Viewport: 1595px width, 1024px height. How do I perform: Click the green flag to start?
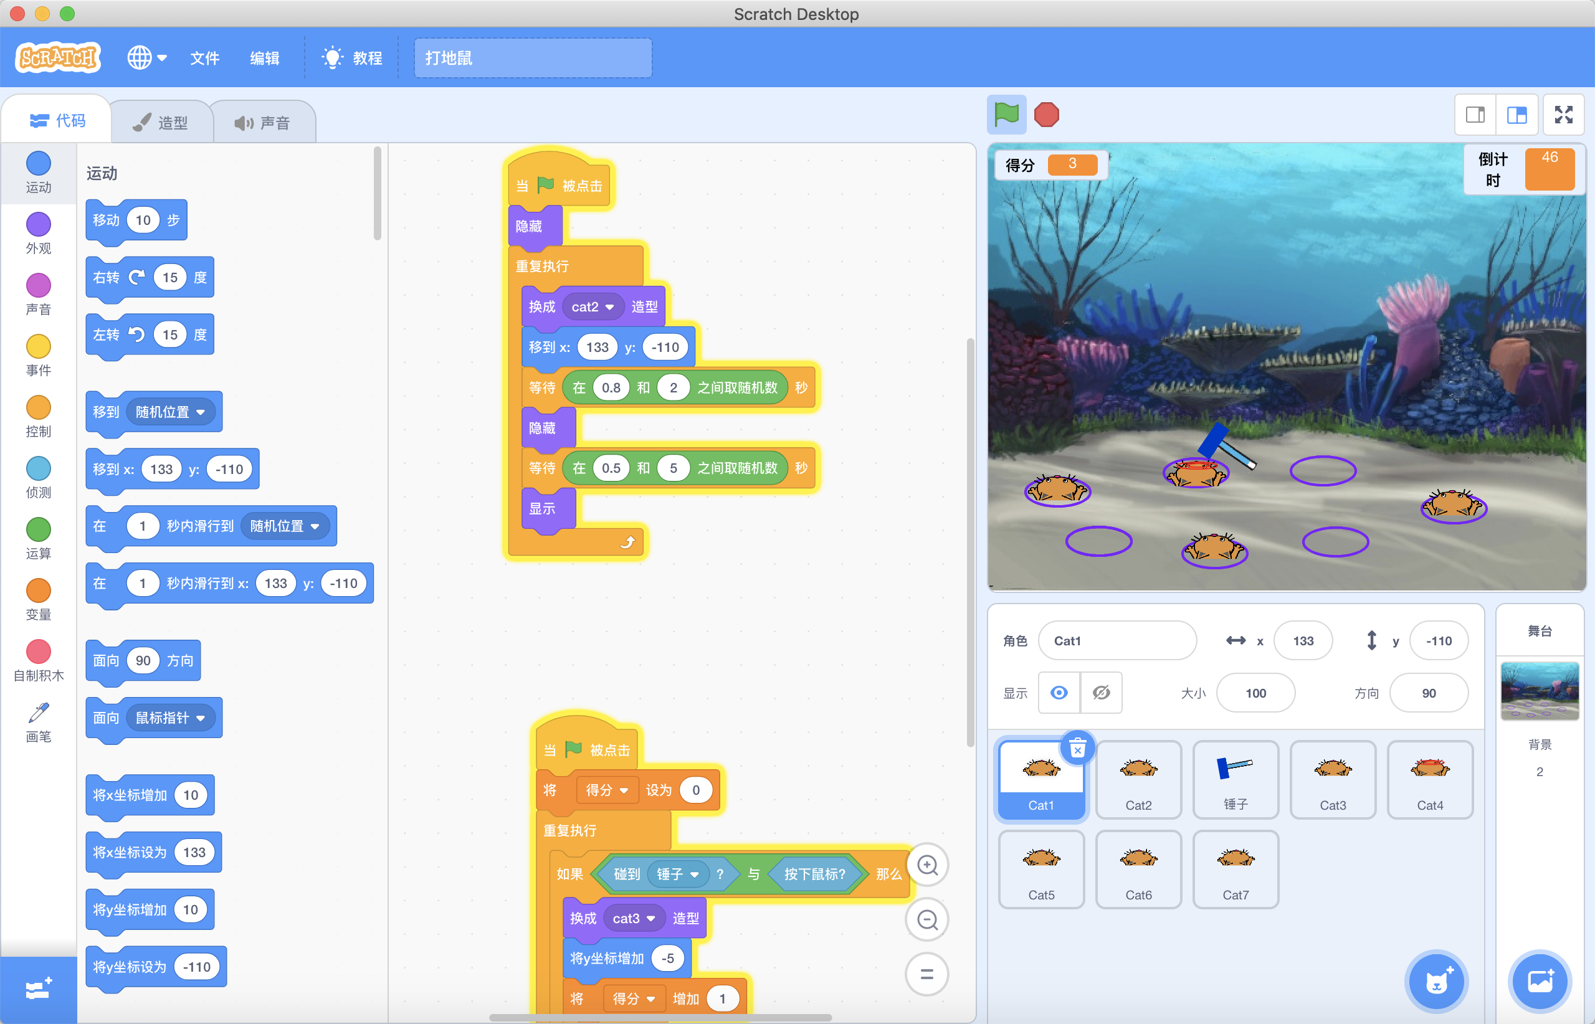tap(1006, 115)
